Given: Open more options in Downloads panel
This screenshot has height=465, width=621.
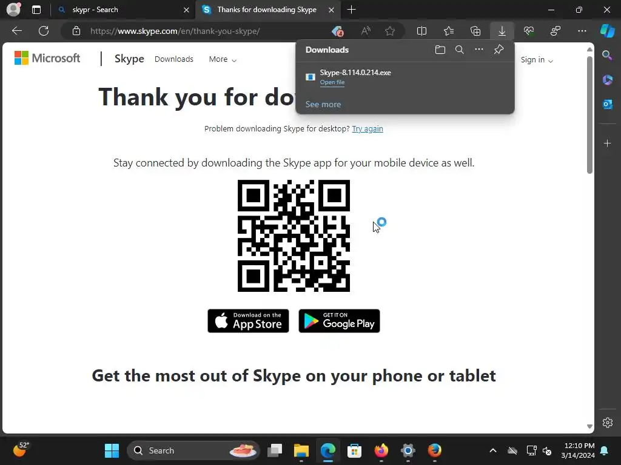Looking at the screenshot, I should (479, 50).
